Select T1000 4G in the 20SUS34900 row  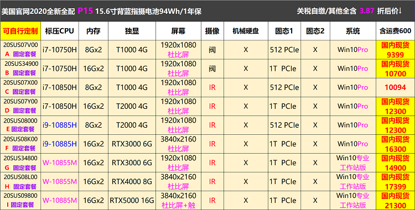coord(132,69)
